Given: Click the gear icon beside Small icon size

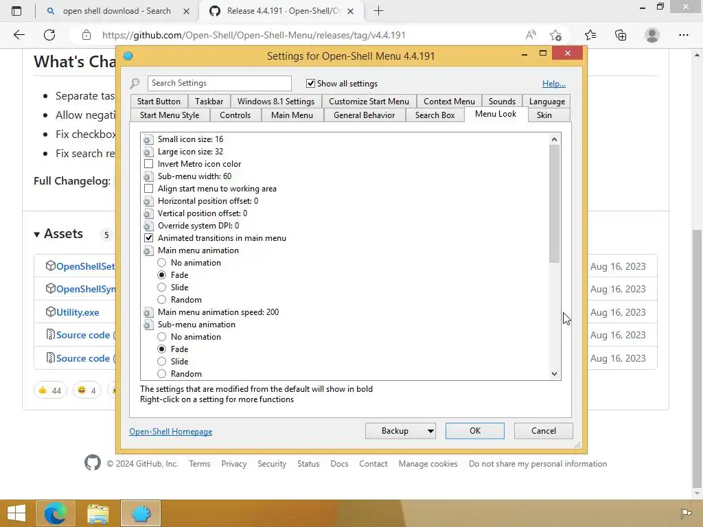Looking at the screenshot, I should point(148,139).
